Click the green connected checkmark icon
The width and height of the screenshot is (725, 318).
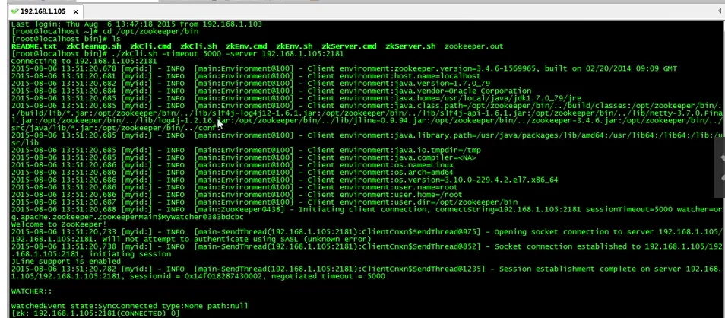coord(14,11)
